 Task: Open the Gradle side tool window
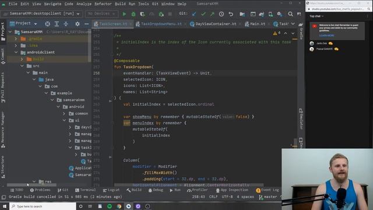[301, 31]
